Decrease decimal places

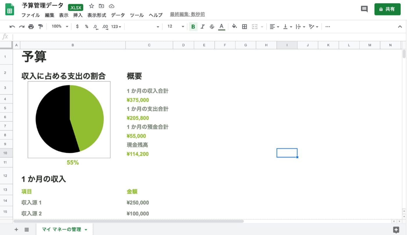point(96,27)
